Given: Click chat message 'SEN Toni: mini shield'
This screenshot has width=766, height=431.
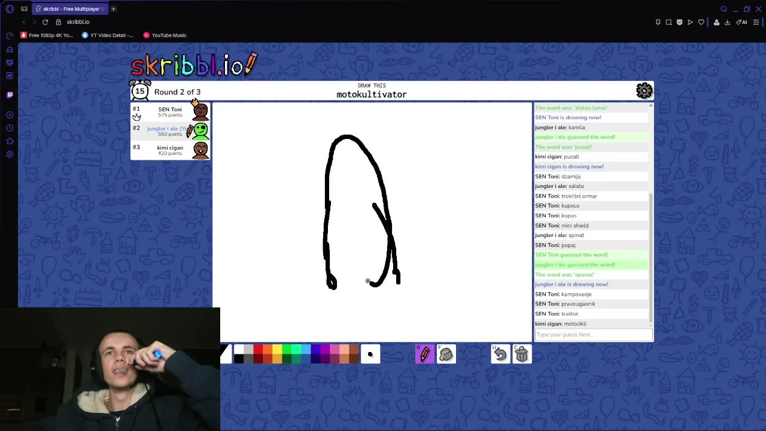Looking at the screenshot, I should (x=591, y=225).
